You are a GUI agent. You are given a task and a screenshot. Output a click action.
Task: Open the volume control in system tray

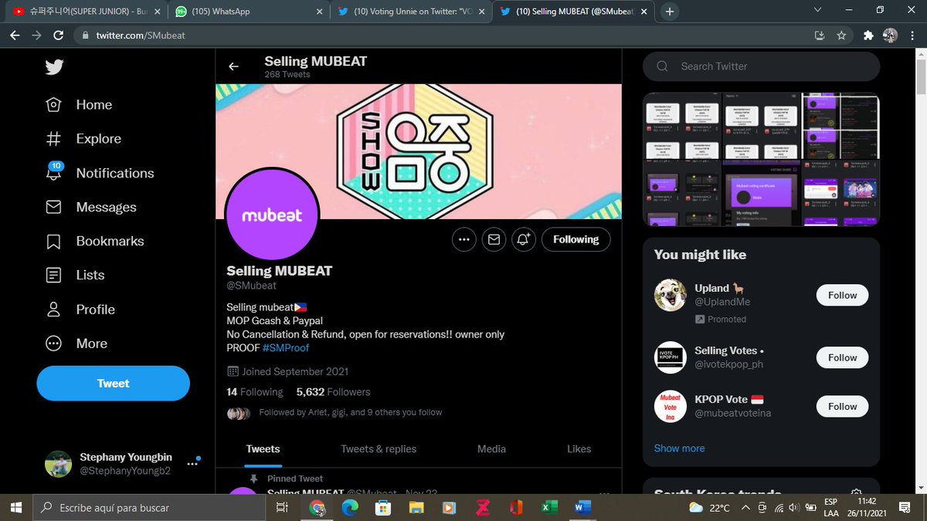pos(794,508)
